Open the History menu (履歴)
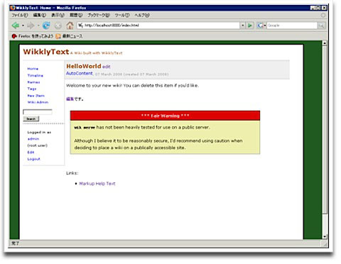The height and width of the screenshot is (264, 341). coord(76,15)
